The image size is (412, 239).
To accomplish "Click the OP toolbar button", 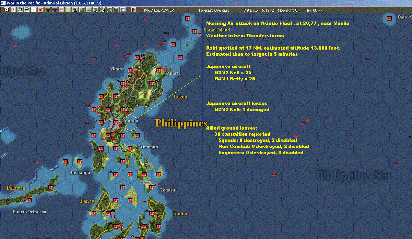I will coord(109,10).
